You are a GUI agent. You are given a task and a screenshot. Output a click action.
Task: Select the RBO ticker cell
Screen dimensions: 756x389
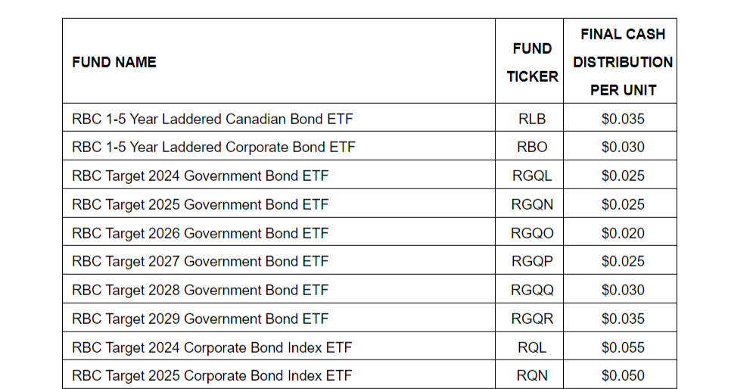[x=532, y=147]
